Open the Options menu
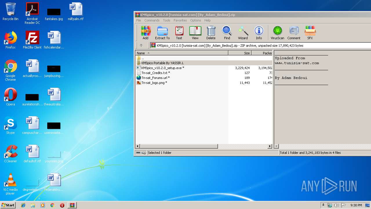This screenshot has height=209, width=371. point(196,20)
